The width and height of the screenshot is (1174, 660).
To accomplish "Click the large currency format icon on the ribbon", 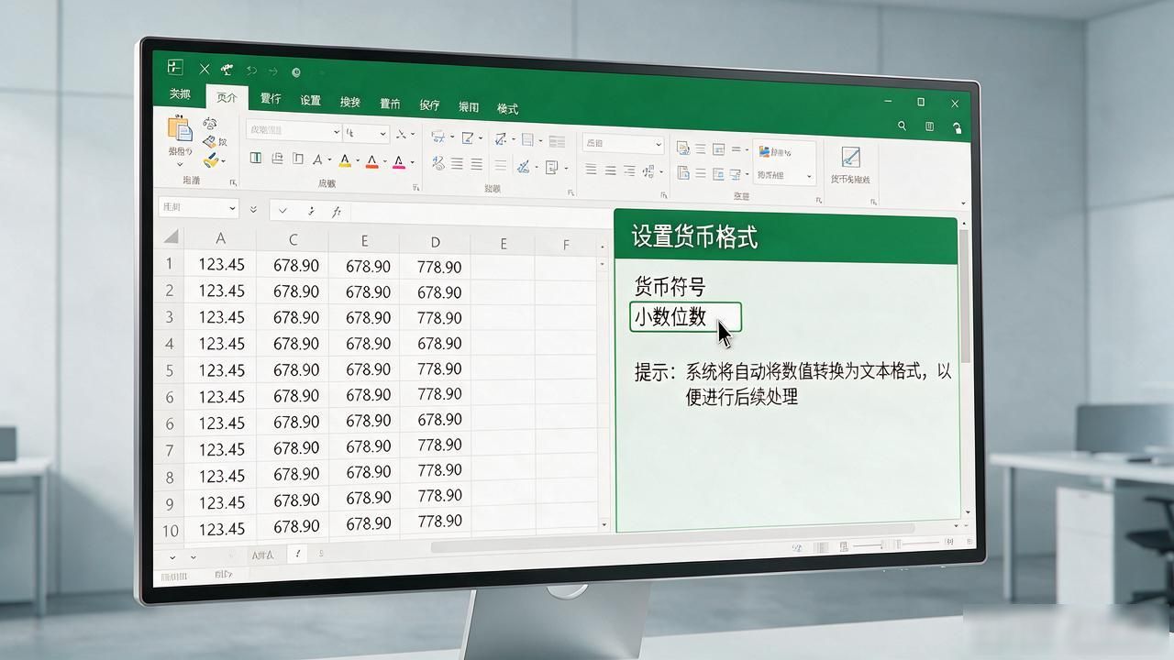I will [x=850, y=157].
